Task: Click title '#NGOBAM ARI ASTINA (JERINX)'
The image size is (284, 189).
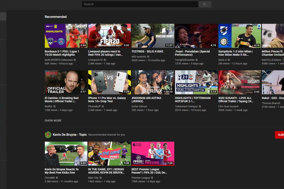Action: [x=146, y=100]
